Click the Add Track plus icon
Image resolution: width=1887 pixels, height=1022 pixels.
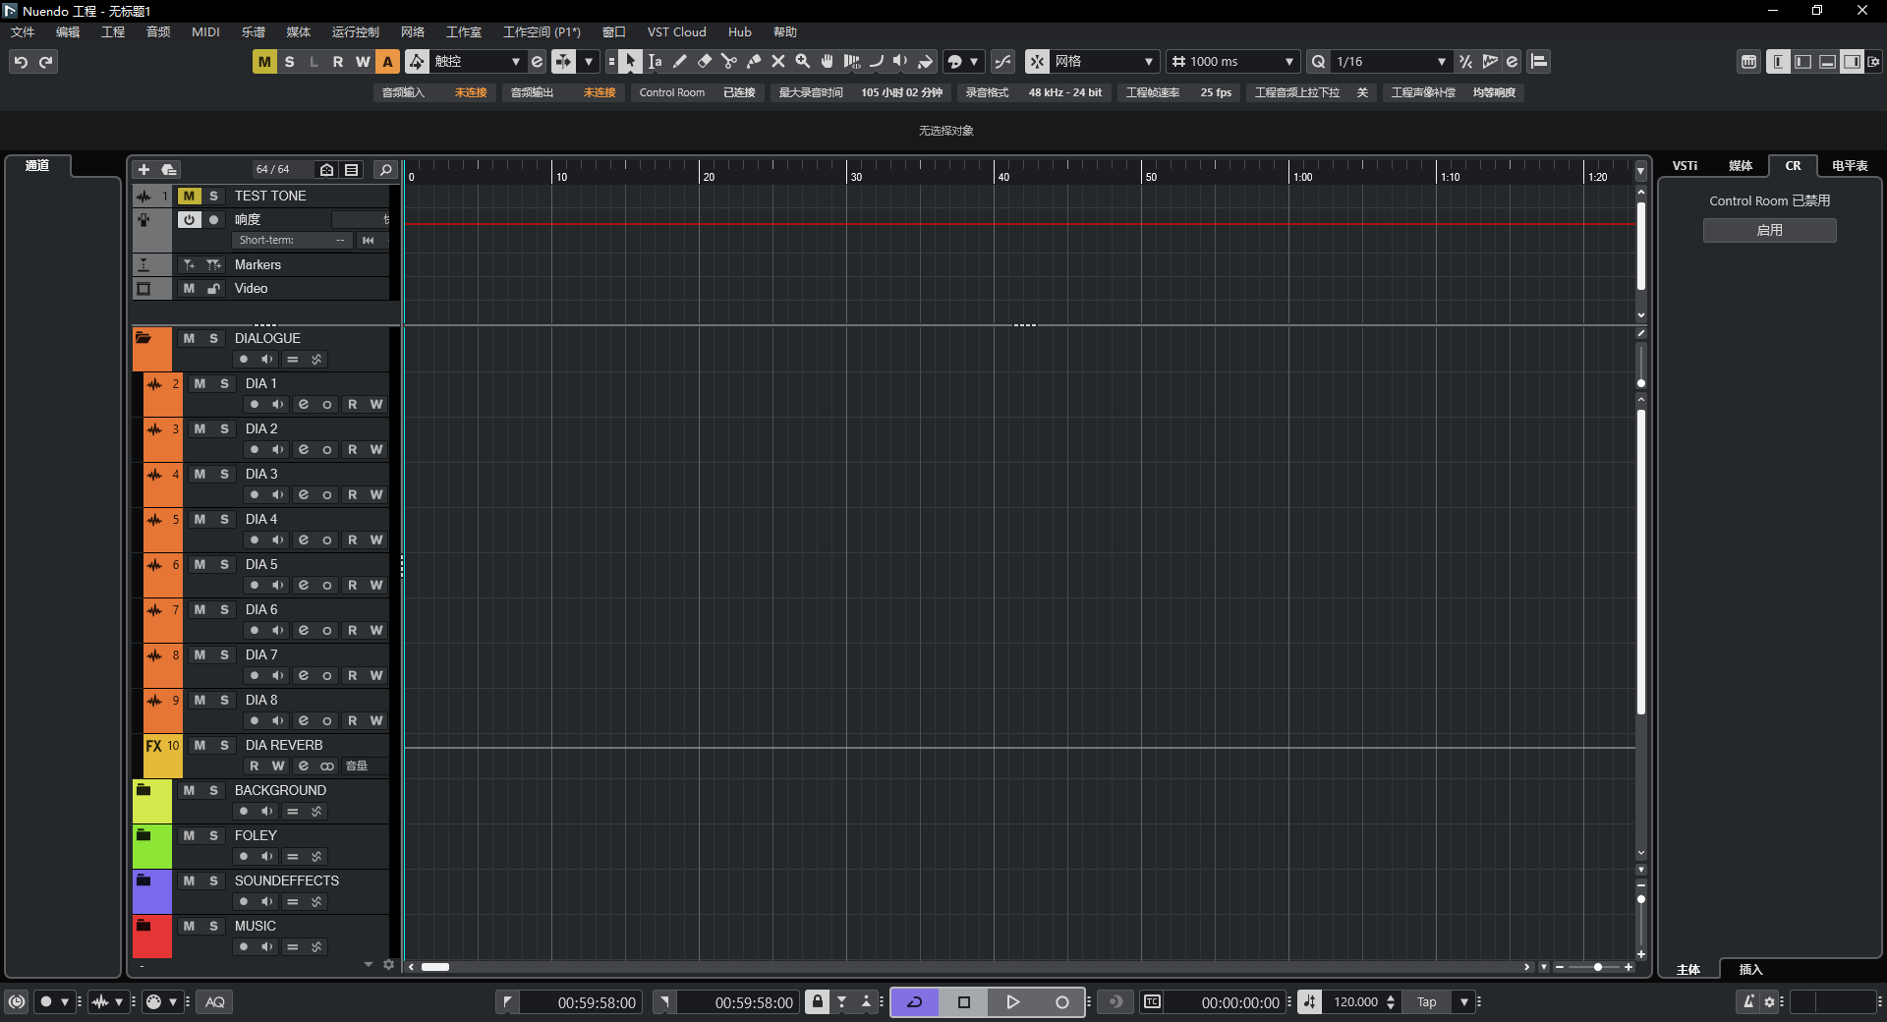click(143, 170)
